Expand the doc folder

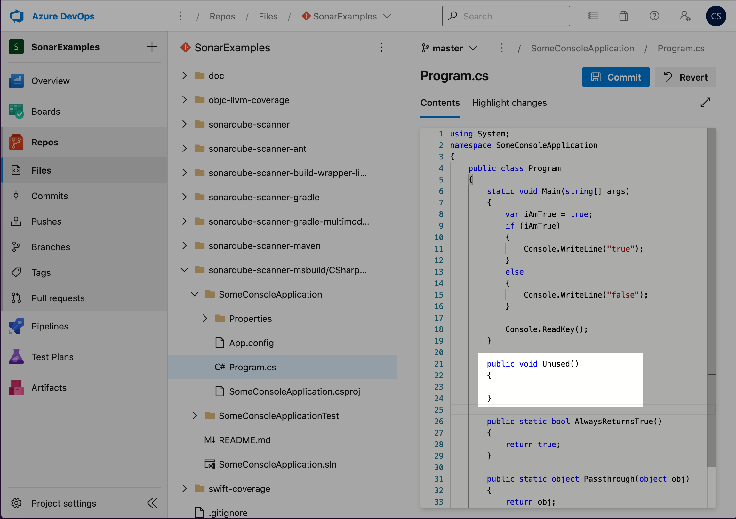point(184,75)
